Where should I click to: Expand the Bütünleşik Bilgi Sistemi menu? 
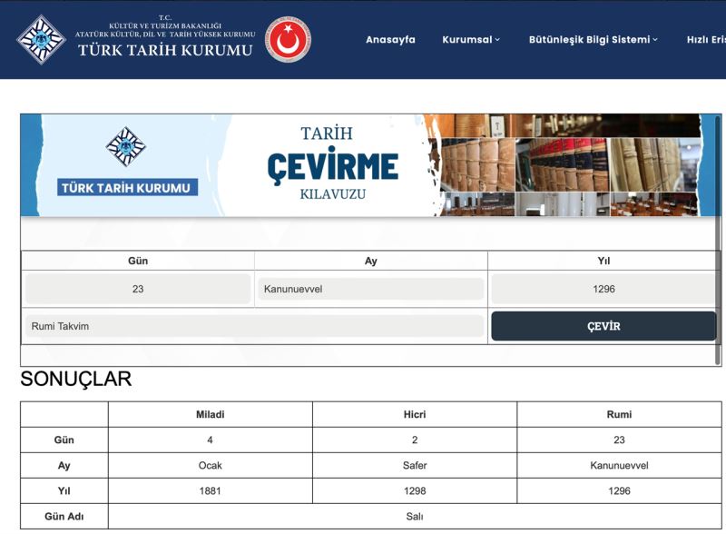pos(593,40)
